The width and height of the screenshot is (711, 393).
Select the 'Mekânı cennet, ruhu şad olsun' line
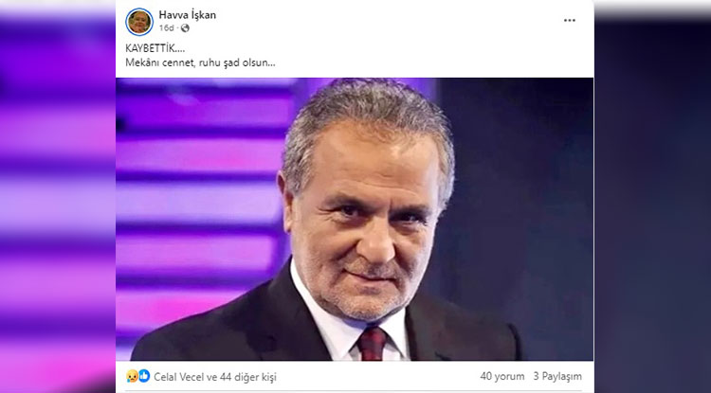(200, 63)
